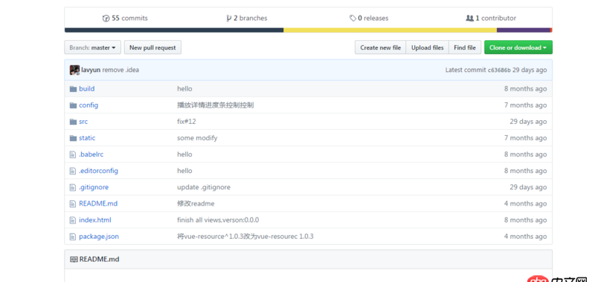The image size is (595, 282).
Task: Click the Find file button
Action: [465, 47]
